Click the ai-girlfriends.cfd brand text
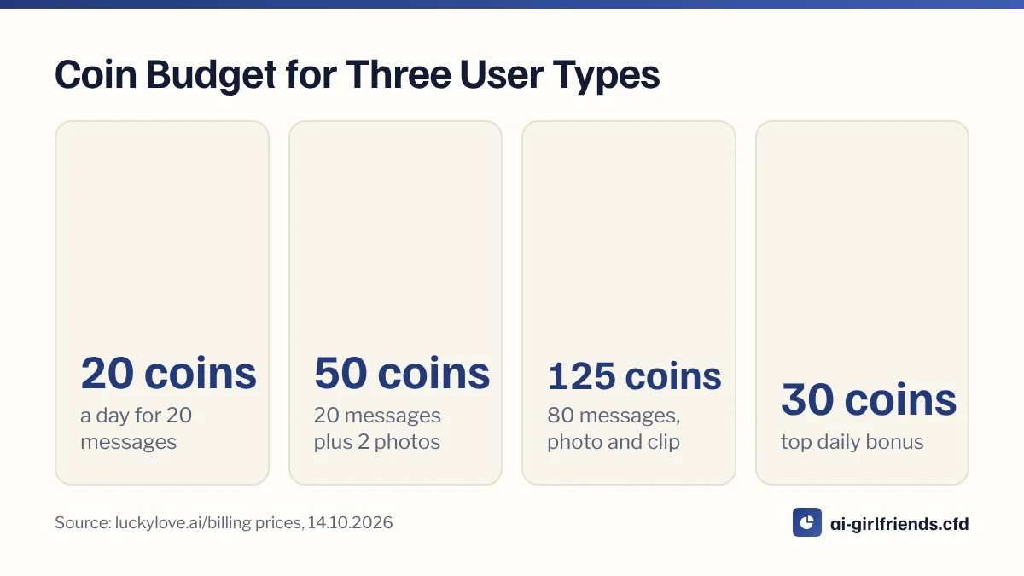Image resolution: width=1024 pixels, height=576 pixels. [899, 523]
